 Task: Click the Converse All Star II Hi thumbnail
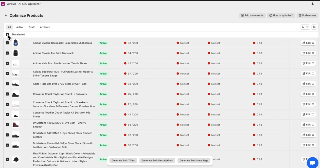tap(16, 94)
